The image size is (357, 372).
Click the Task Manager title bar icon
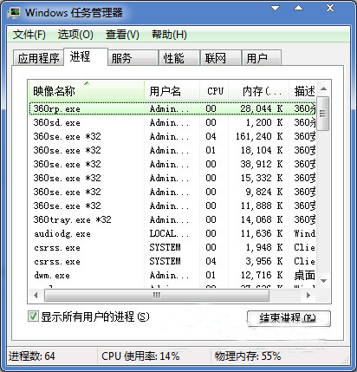coord(14,13)
